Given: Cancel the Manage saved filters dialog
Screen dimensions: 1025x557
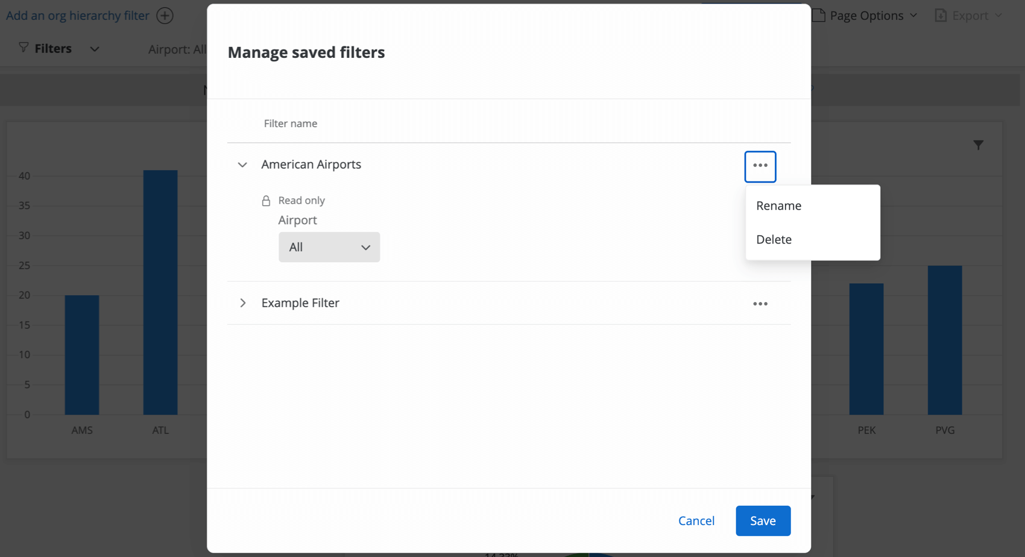Looking at the screenshot, I should (696, 520).
